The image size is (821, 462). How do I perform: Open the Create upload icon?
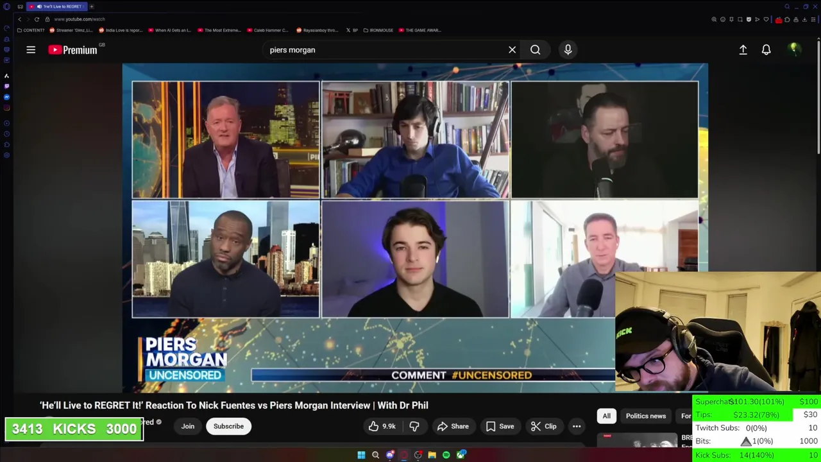743,49
